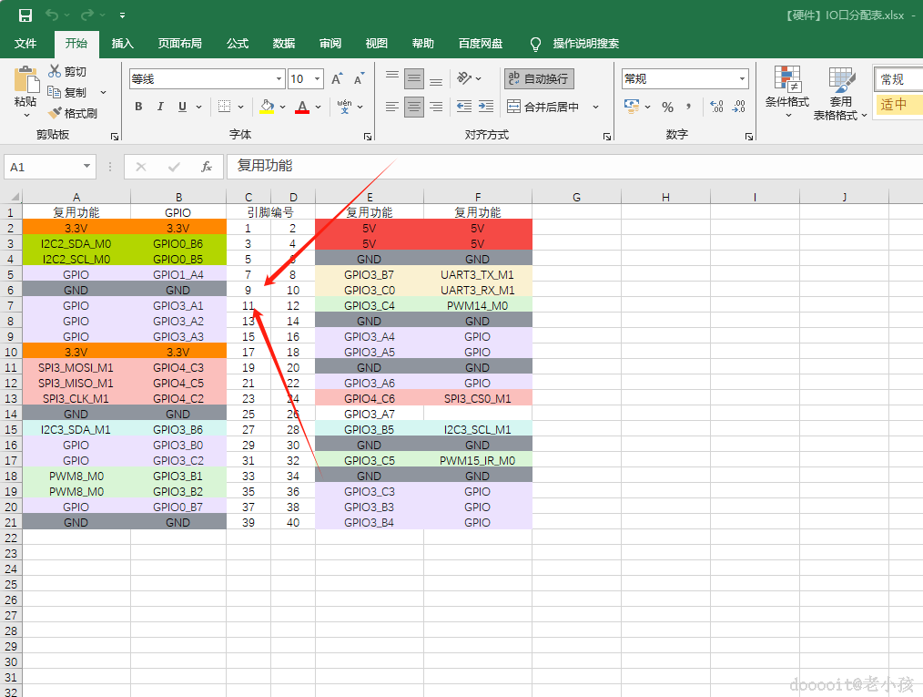Switch to the 数据 data tab

point(284,44)
